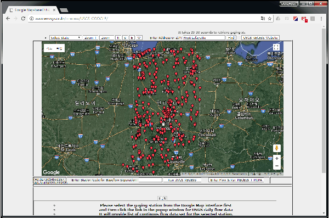Click the browser forward arrow
The image size is (329, 218).
point(15,19)
